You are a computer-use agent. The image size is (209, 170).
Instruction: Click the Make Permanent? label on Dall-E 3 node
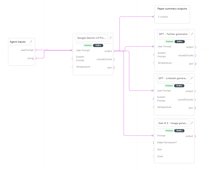(x=167, y=143)
